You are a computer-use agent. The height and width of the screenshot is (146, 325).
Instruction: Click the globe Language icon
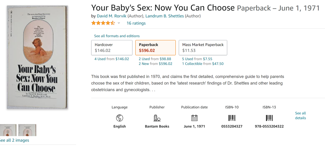click(x=119, y=118)
